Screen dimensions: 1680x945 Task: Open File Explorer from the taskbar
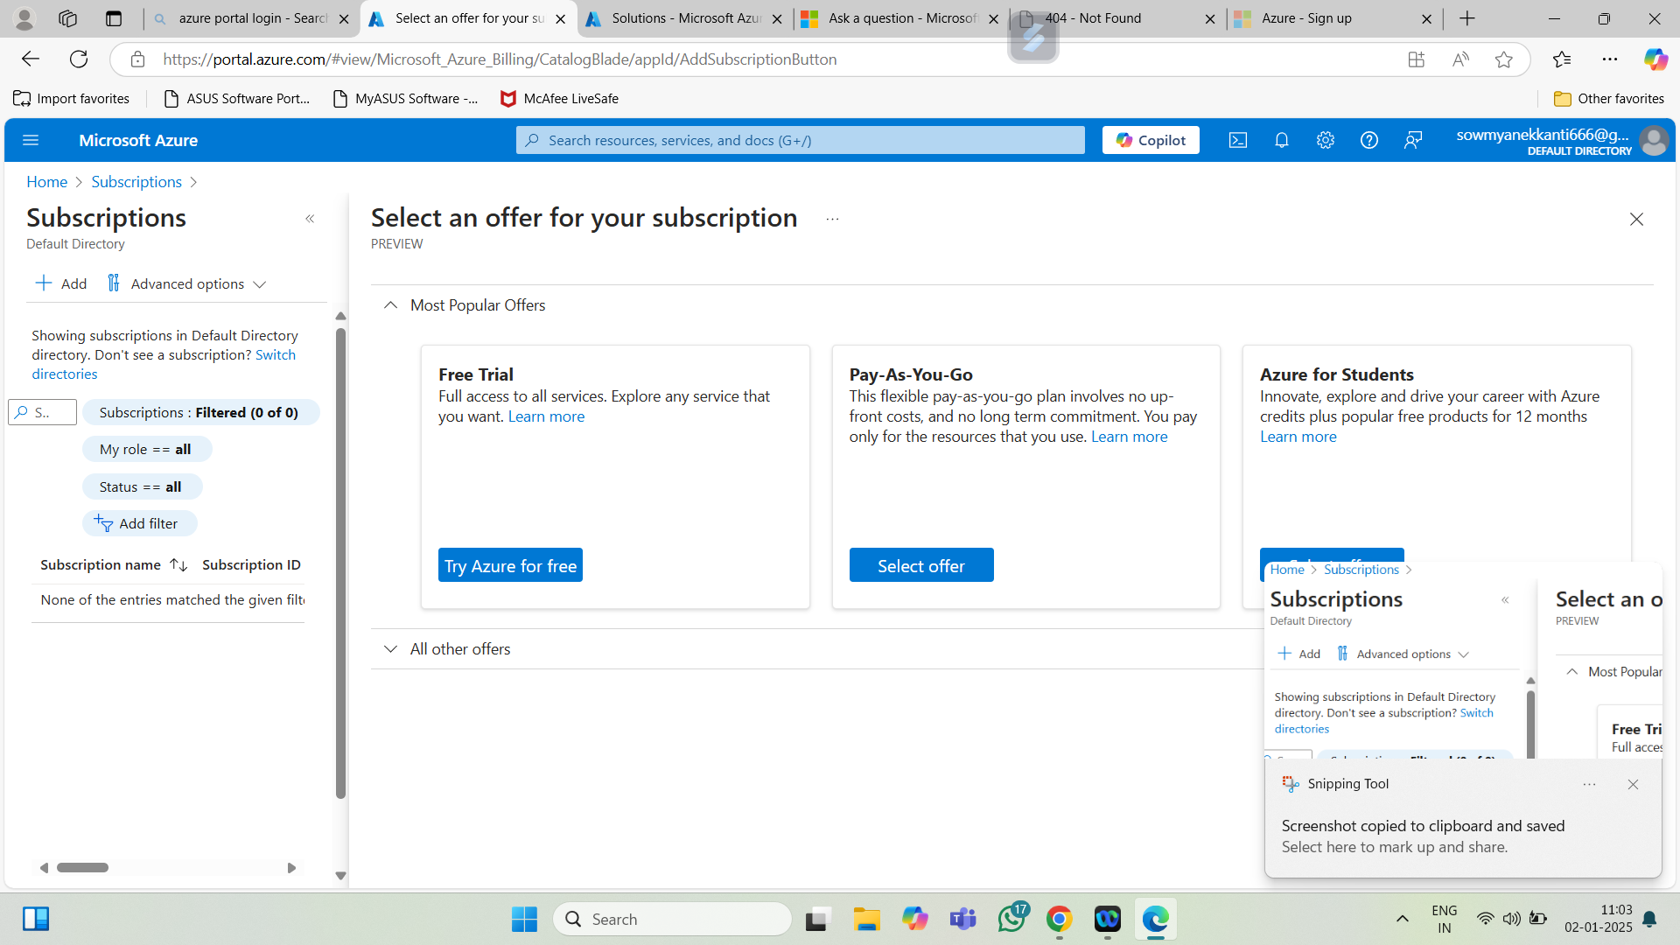[866, 920]
